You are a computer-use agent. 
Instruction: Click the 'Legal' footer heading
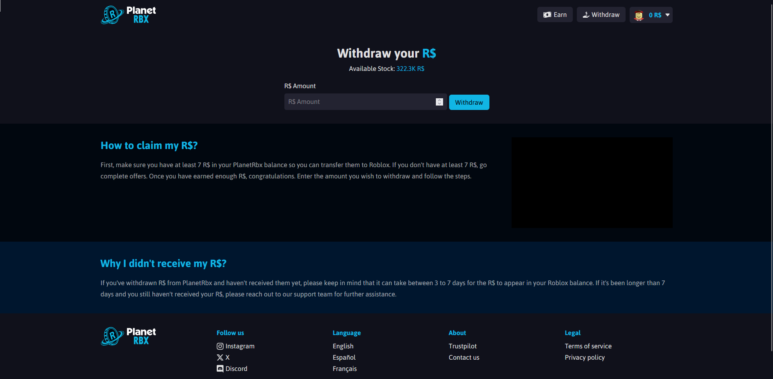pos(572,333)
